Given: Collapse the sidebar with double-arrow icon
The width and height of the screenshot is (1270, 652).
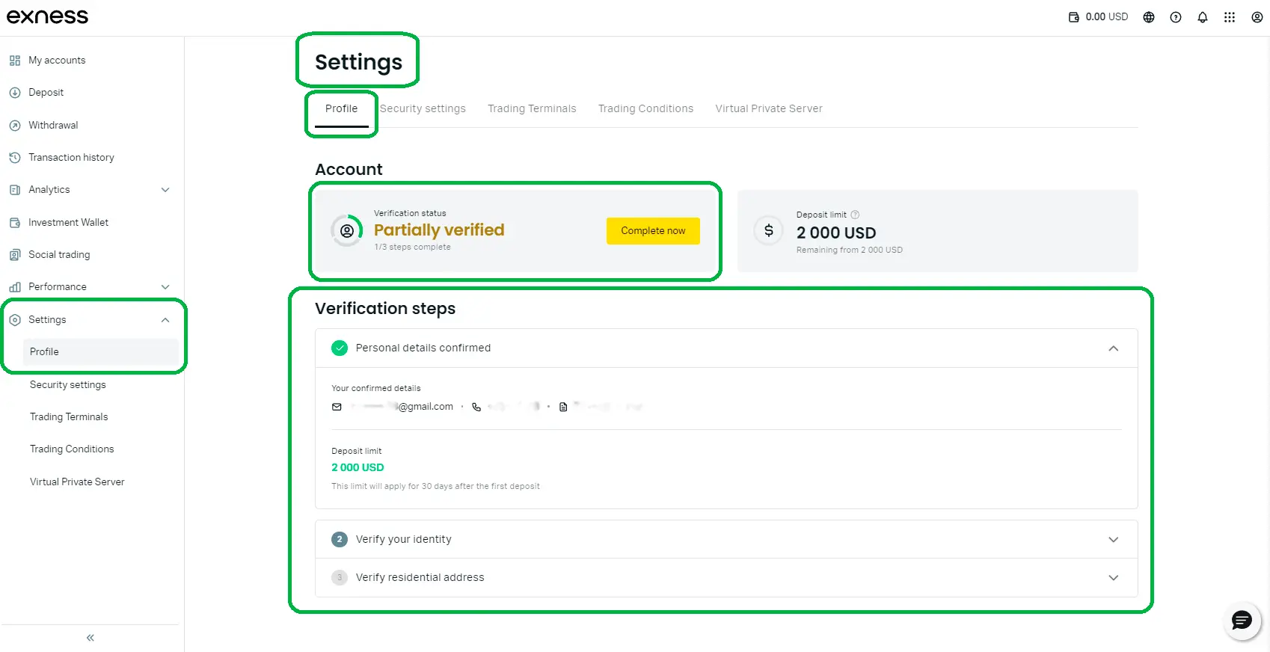Looking at the screenshot, I should click(91, 638).
